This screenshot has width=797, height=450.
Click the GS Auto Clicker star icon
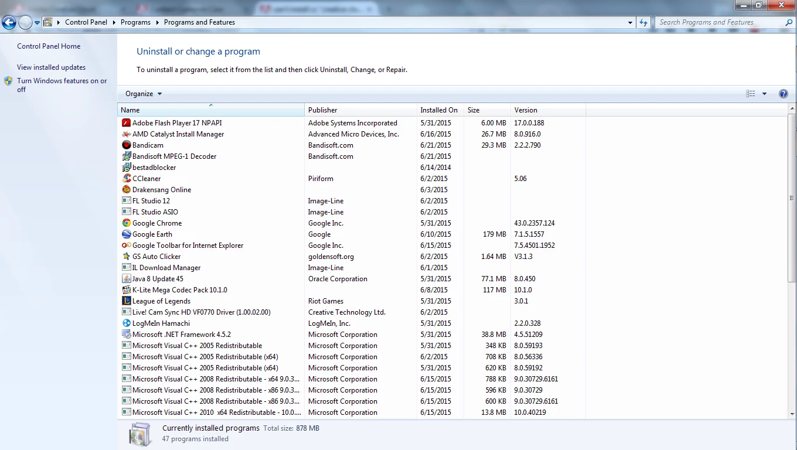click(126, 257)
